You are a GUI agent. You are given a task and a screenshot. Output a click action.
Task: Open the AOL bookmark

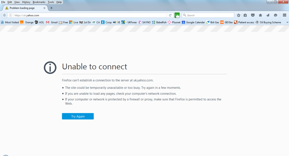pyautogui.click(x=40, y=22)
